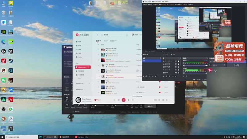This screenshot has height=139, width=247.
Task: Click 开始录制 in OBS controls
Action: (x=237, y=65)
